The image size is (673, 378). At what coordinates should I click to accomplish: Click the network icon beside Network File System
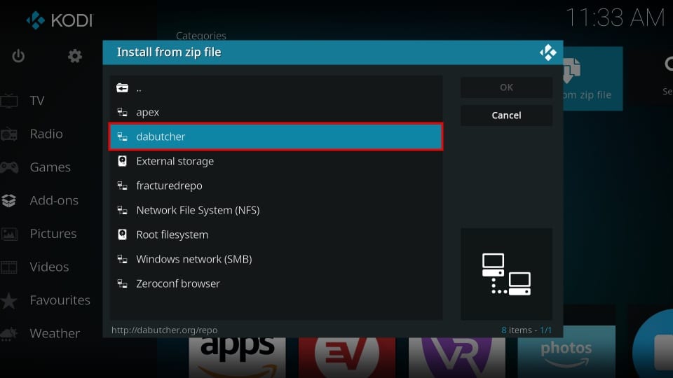pos(122,210)
